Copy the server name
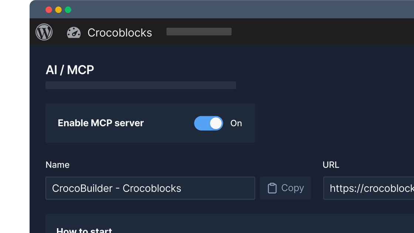This screenshot has width=414, height=233. point(285,188)
